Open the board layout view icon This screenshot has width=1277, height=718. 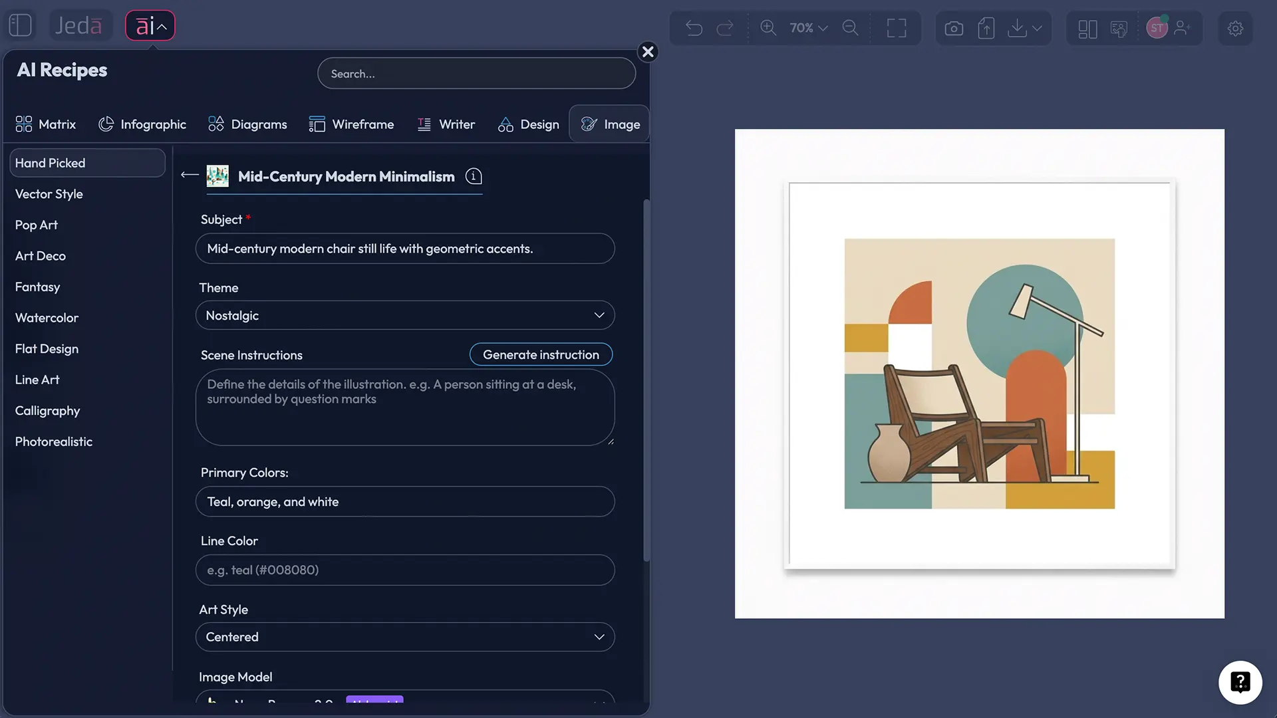(1087, 29)
